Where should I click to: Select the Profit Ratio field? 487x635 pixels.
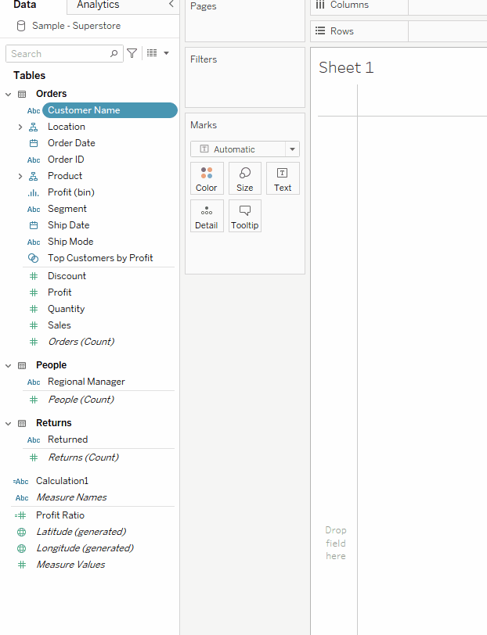coord(60,515)
